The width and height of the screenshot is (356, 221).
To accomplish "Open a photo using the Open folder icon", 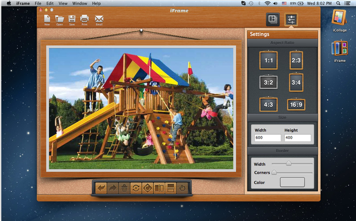I will (x=59, y=20).
